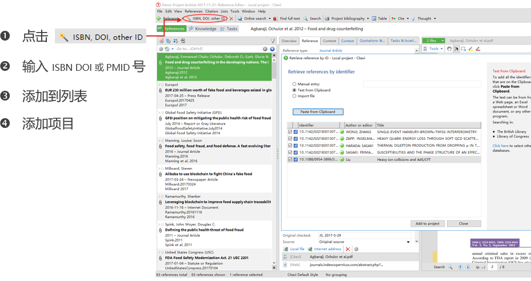This screenshot has height=281, width=531.
Task: Uncheck the WONG; ZHANG result checkbox
Action: [x=290, y=132]
